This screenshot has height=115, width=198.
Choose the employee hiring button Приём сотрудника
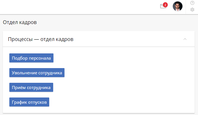click(31, 87)
